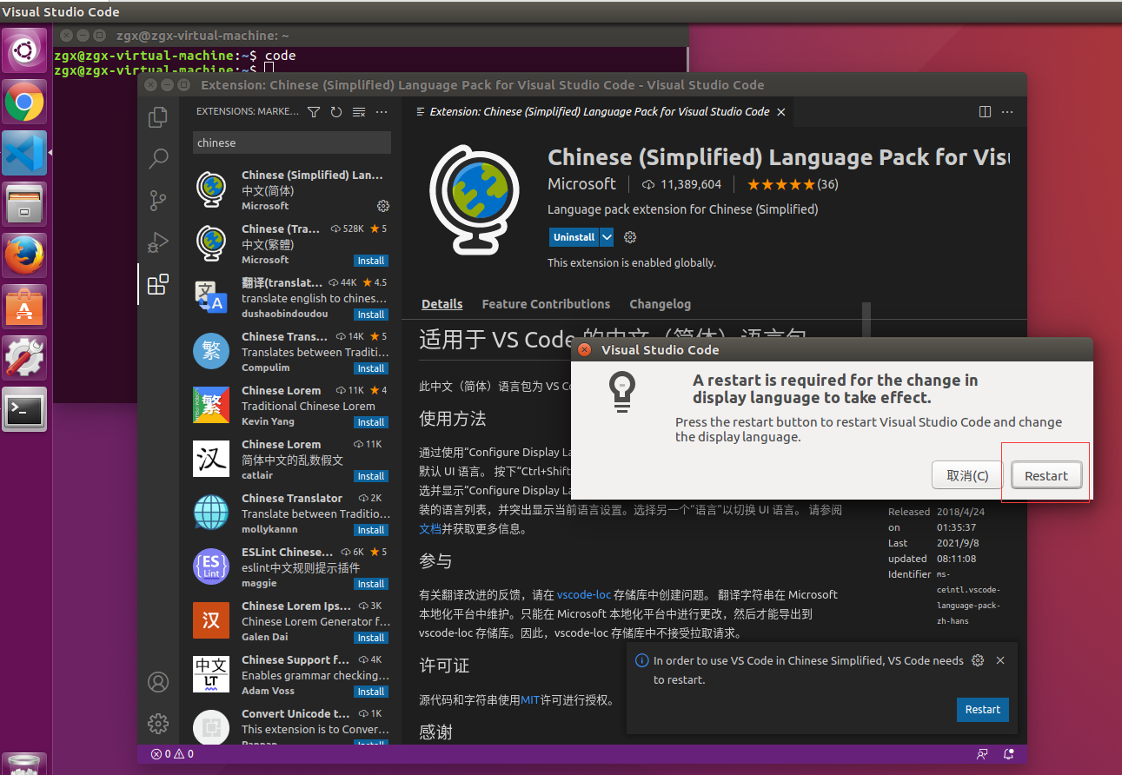Install the ESLint Chinese rules extension
Image resolution: width=1122 pixels, height=775 pixels.
[371, 584]
